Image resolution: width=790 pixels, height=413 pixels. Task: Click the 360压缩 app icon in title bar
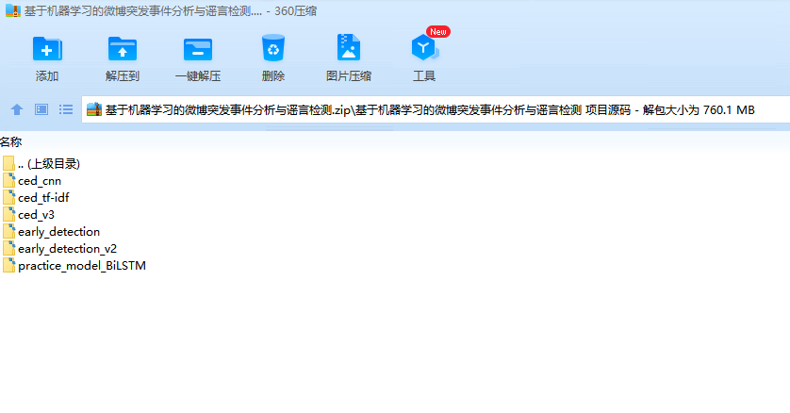(13, 10)
